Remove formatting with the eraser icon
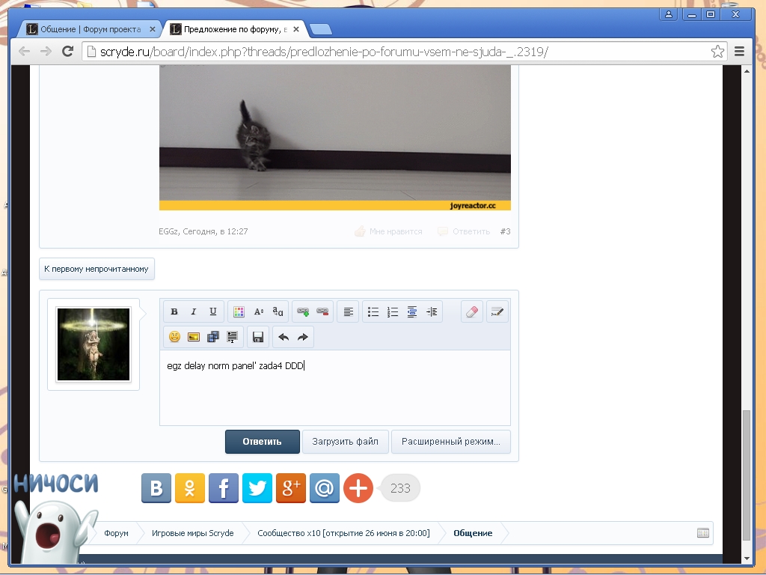The height and width of the screenshot is (575, 766). coord(471,311)
